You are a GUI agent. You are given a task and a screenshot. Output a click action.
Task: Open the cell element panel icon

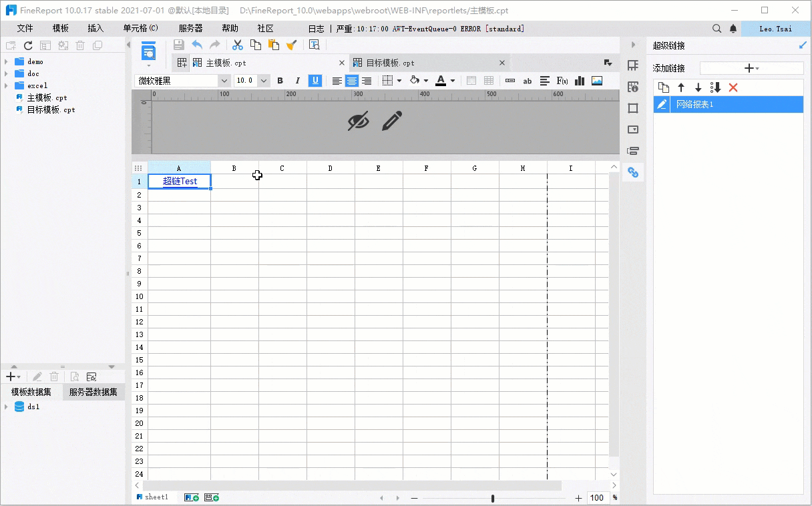point(633,65)
